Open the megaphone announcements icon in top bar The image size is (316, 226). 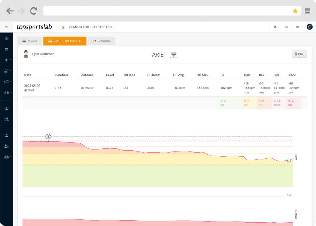(286, 27)
